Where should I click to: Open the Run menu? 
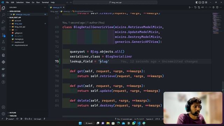point(38,2)
